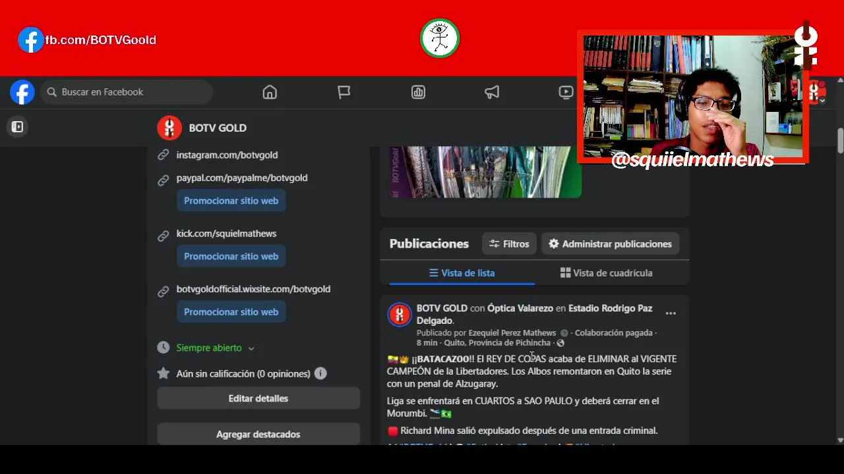Click the Quito, Provincia de Pichincha location text
844x474 pixels.
click(497, 343)
